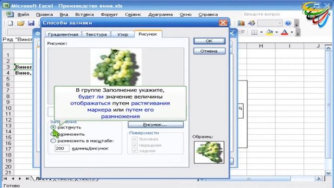The width and height of the screenshot is (334, 188).
Task: Confirm fill settings with OK button
Action: (x=209, y=41)
